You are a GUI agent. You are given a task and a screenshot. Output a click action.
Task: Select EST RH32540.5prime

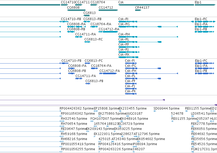(x=74, y=119)
